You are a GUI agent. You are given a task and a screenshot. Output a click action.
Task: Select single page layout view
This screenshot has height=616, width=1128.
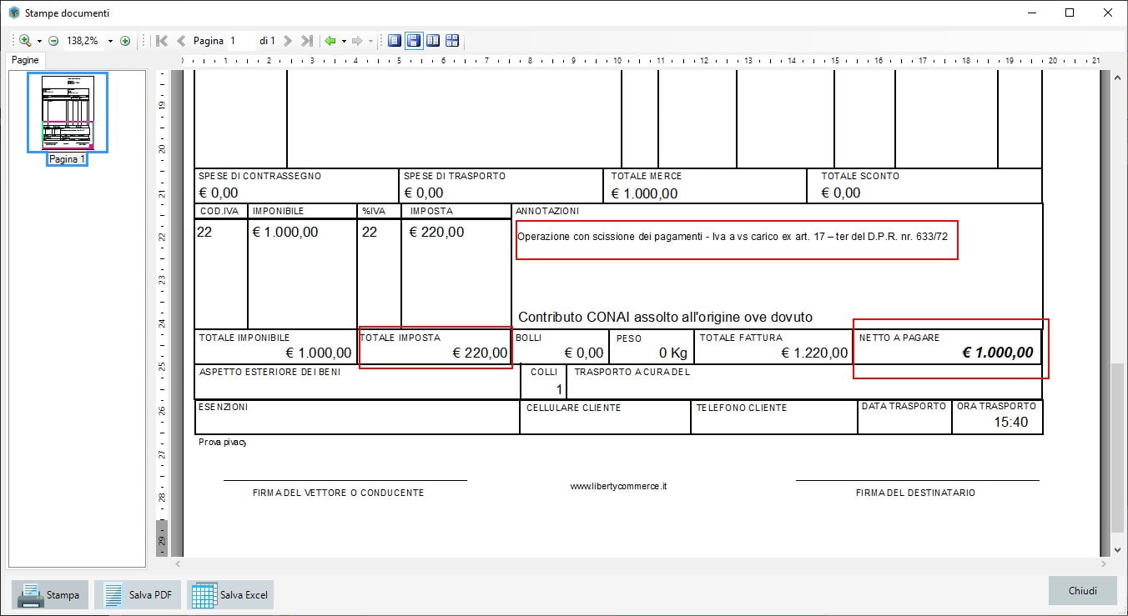[395, 41]
